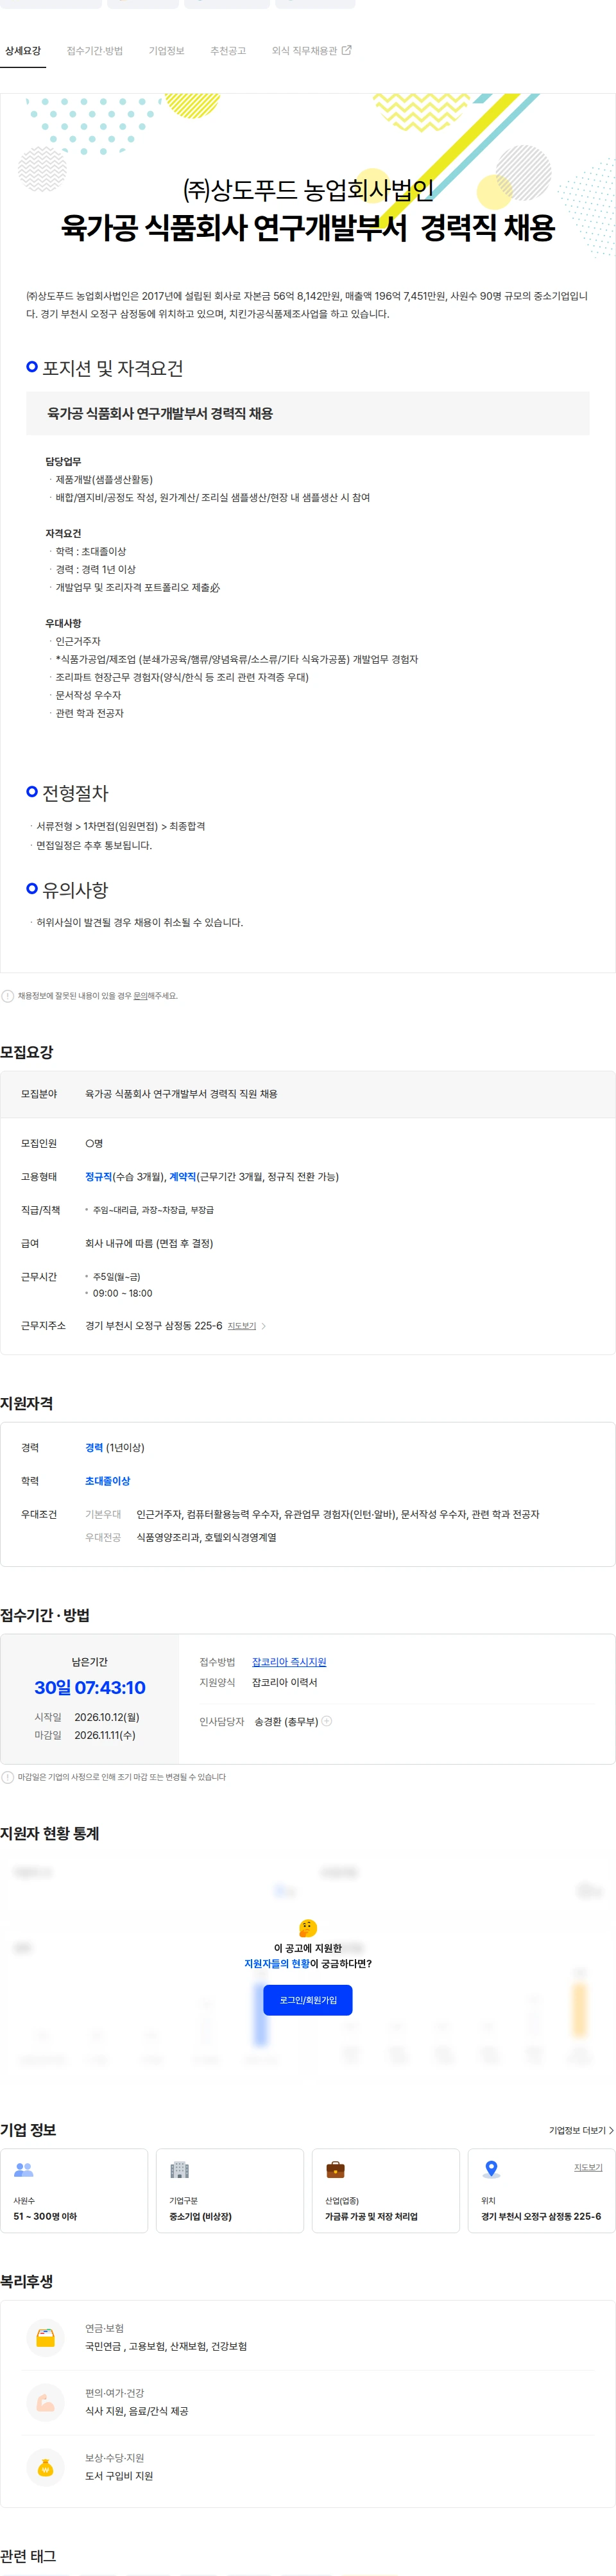Screen dimensions: 616x2576
Task: Open 지도보기 next to 근무지주소
Action: [242, 1326]
